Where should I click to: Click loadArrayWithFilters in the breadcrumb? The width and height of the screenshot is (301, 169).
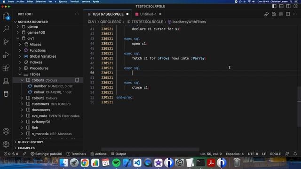pos(189,22)
